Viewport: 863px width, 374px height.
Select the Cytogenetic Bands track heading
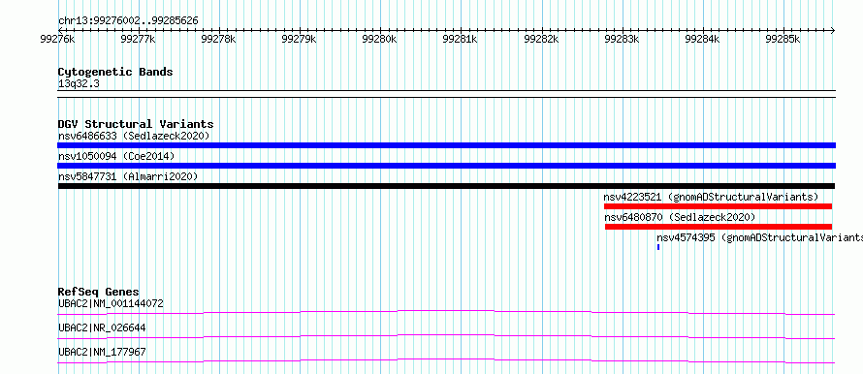[x=115, y=72]
